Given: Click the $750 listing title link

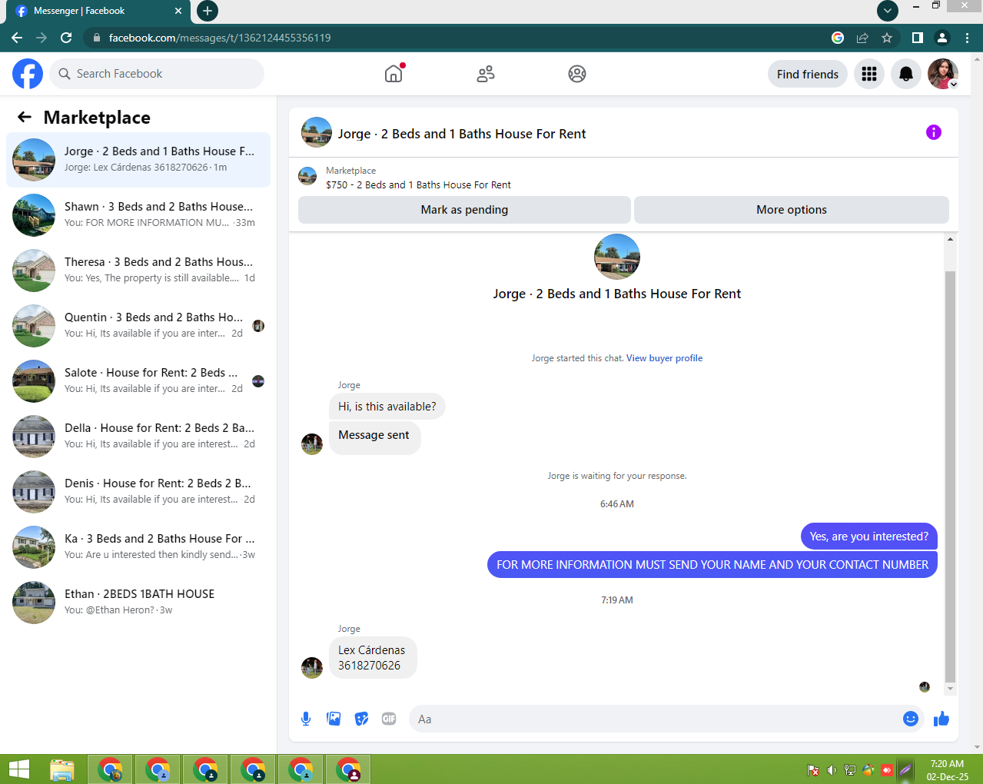Looking at the screenshot, I should pyautogui.click(x=418, y=184).
